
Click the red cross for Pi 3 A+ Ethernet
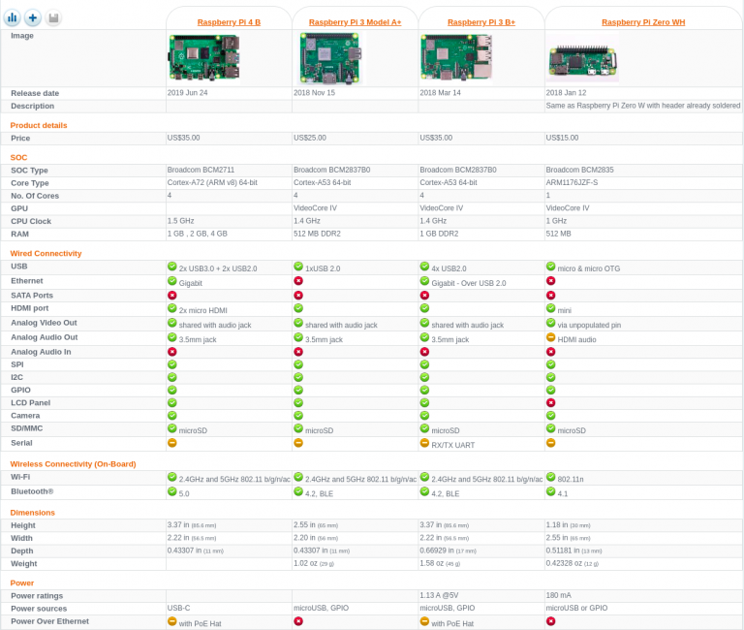tap(298, 281)
